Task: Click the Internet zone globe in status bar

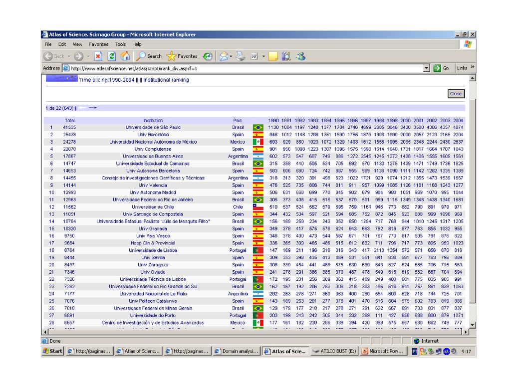Action: (417, 341)
